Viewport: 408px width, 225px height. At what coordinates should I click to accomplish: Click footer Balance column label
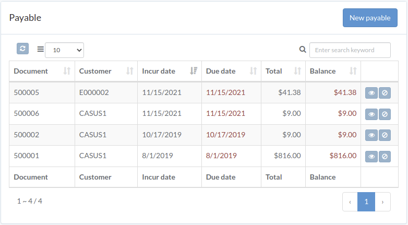tap(322, 177)
